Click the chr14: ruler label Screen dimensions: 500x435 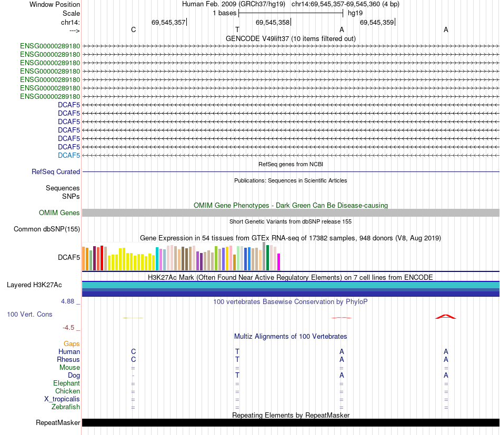tap(71, 22)
